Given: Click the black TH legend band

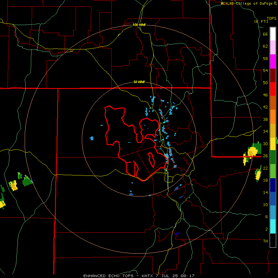Looking at the screenshot, I should pos(273,240).
